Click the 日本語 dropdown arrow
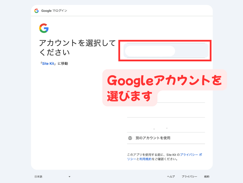The height and width of the screenshot is (183, 243). [x=69, y=177]
